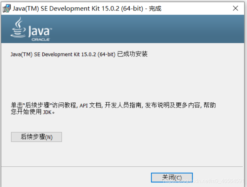The width and height of the screenshot is (247, 187).
Task: Click the Java Oracle logo in the banner
Action: point(31,29)
